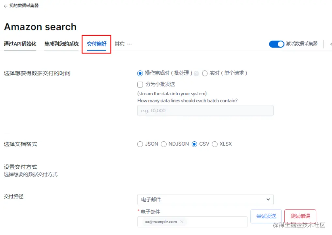Viewport: 332px width, 235px height.
Task: Click the back arrow icon at top
Action: [6, 6]
